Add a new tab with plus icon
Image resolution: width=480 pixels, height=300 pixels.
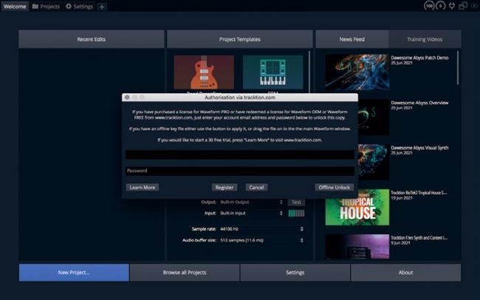pos(102,7)
